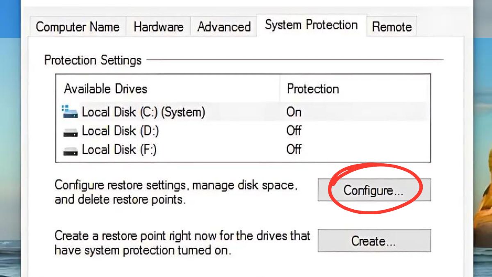492x277 pixels.
Task: Click the Available Drives column header
Action: tap(105, 89)
